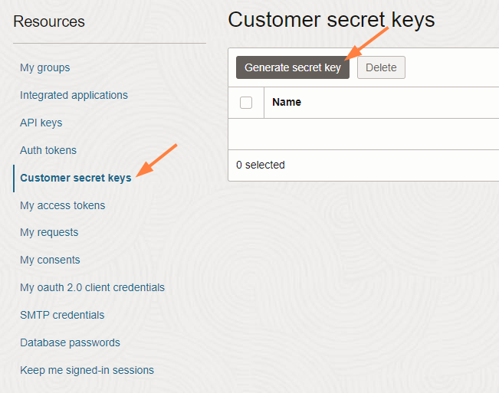Image resolution: width=499 pixels, height=393 pixels.
Task: Click the empty table row area
Action: point(364,134)
